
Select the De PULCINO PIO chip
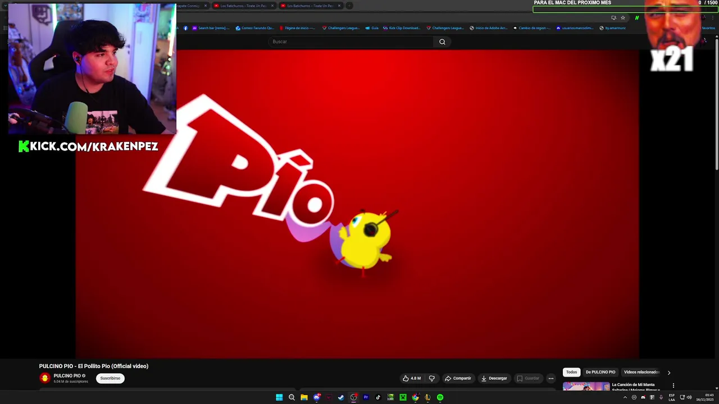[x=600, y=372]
